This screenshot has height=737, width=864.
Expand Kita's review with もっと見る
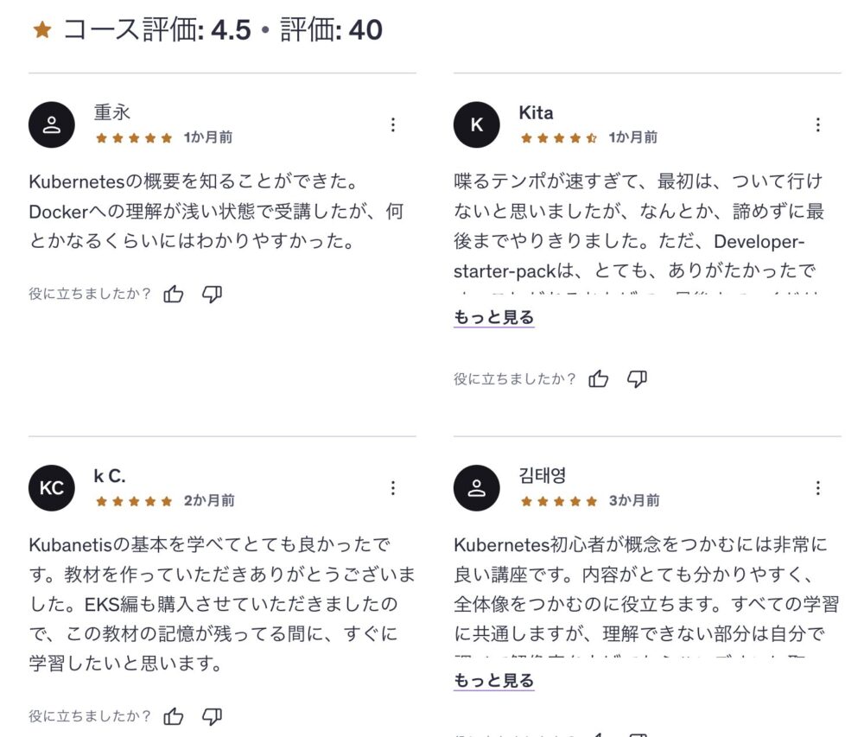pos(493,317)
